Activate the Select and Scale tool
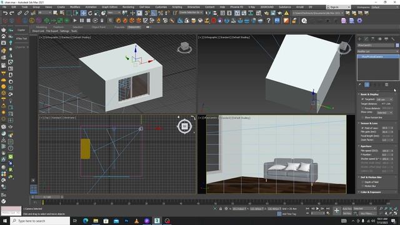This screenshot has height=225, width=400. point(97,12)
